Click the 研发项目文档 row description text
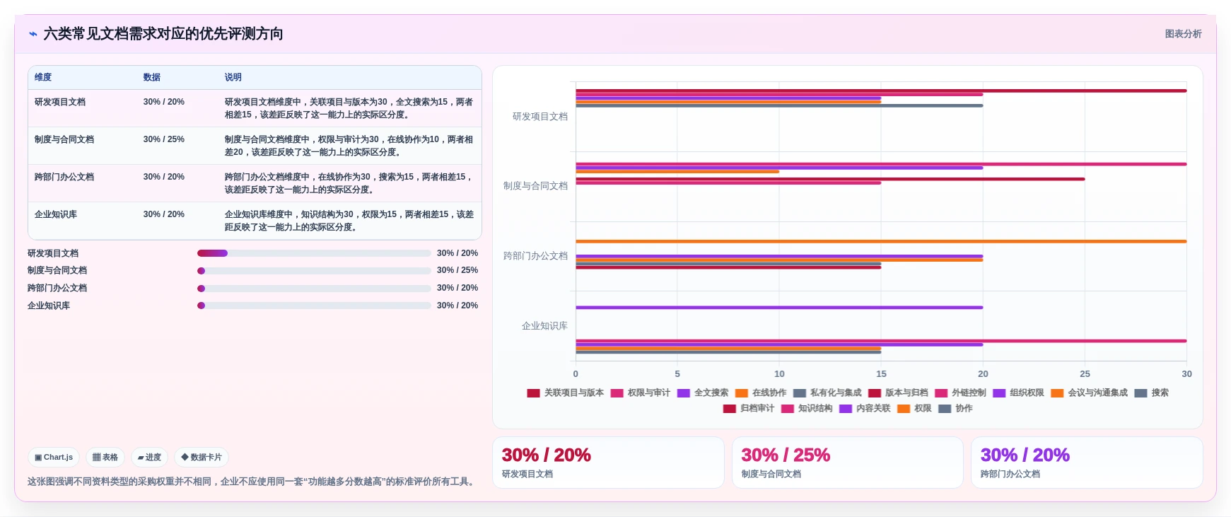This screenshot has width=1231, height=517. (x=349, y=108)
